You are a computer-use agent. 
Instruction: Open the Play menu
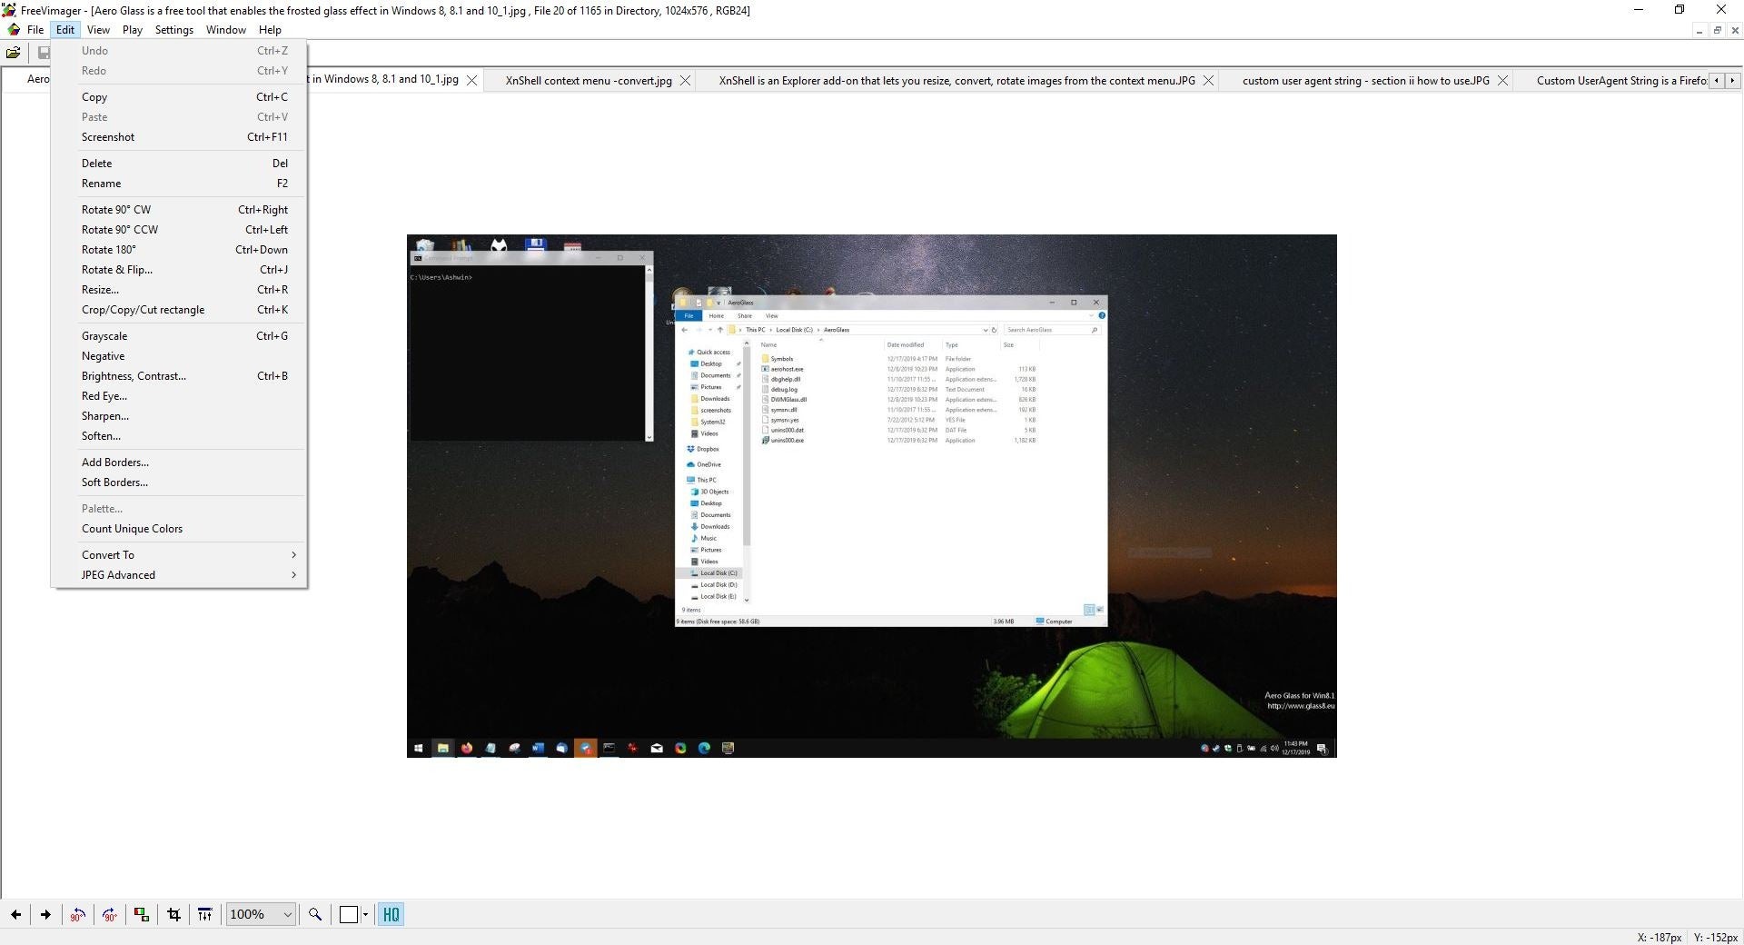pos(133,29)
